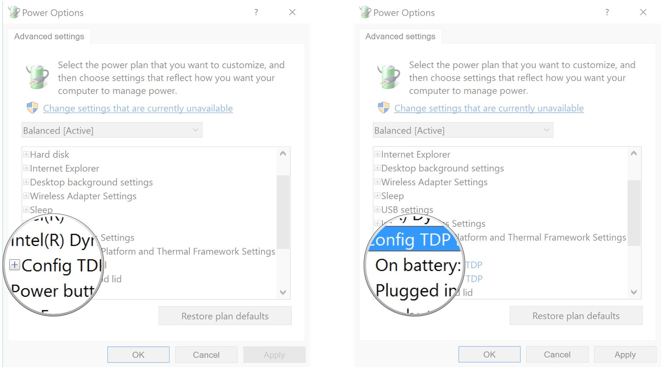Click scroll-down arrow in the right dialog's list
663x369 pixels.
point(634,292)
